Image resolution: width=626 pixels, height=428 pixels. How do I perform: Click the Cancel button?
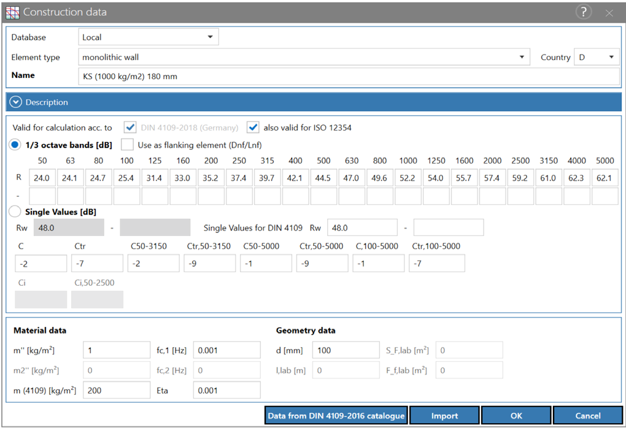(588, 416)
